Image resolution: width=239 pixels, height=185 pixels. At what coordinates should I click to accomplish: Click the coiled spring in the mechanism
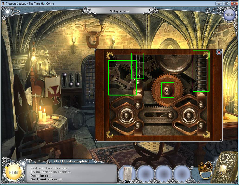click(x=201, y=71)
